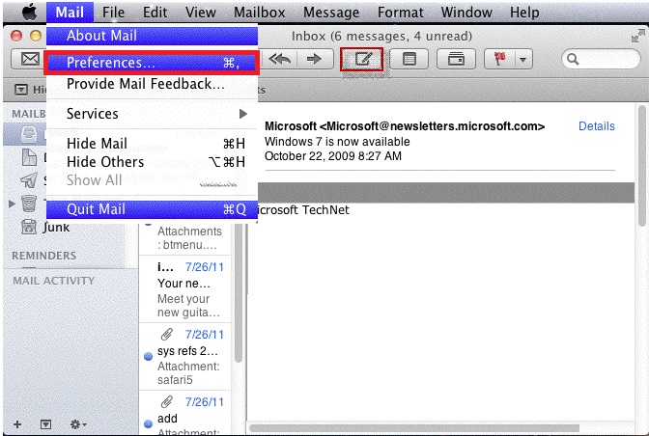
Task: Click the Details link in message header
Action: pos(597,126)
